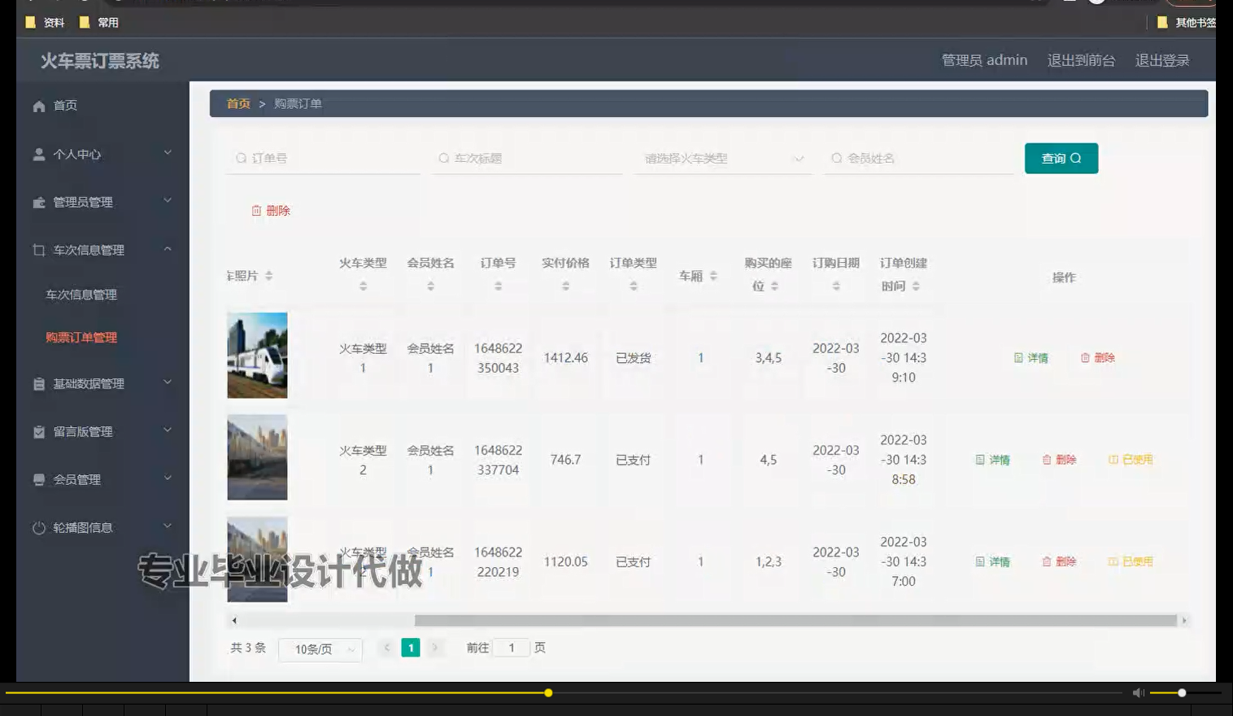Screen dimensions: 1233x716
Task: Click the 已发货 order status cell
Action: point(633,358)
